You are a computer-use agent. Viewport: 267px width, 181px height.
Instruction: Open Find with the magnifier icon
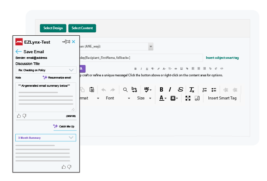point(125,90)
